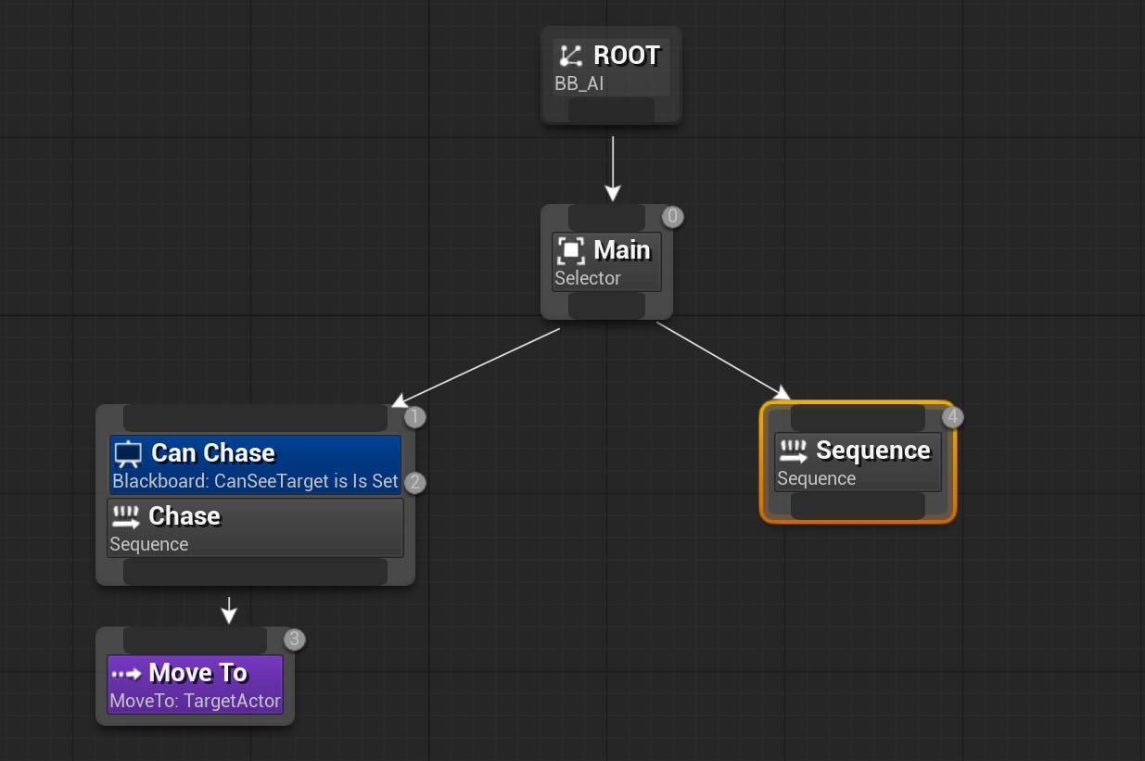Click 'Blackboard: CanSeeTarget is Is Set' text
The width and height of the screenshot is (1145, 761).
point(255,482)
